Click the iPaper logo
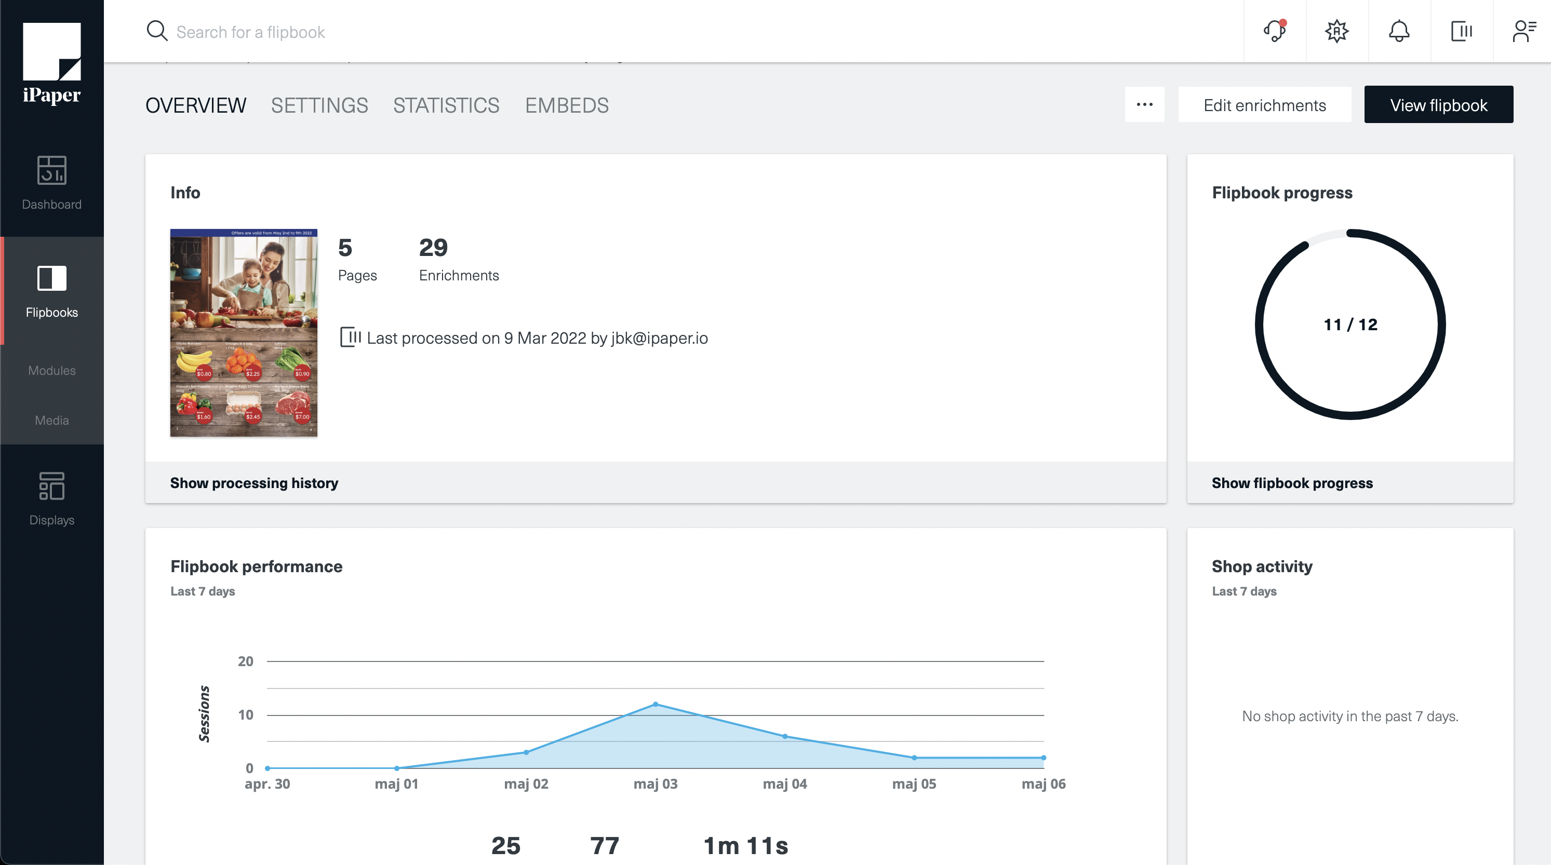This screenshot has width=1551, height=865. (x=52, y=63)
